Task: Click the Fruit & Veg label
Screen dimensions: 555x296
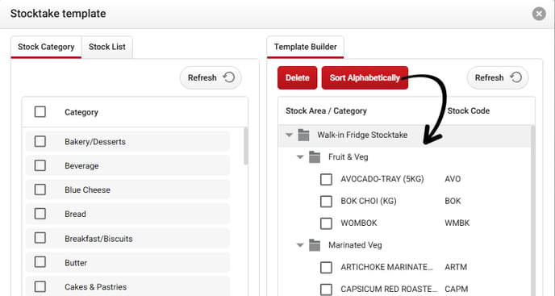Action: 348,156
